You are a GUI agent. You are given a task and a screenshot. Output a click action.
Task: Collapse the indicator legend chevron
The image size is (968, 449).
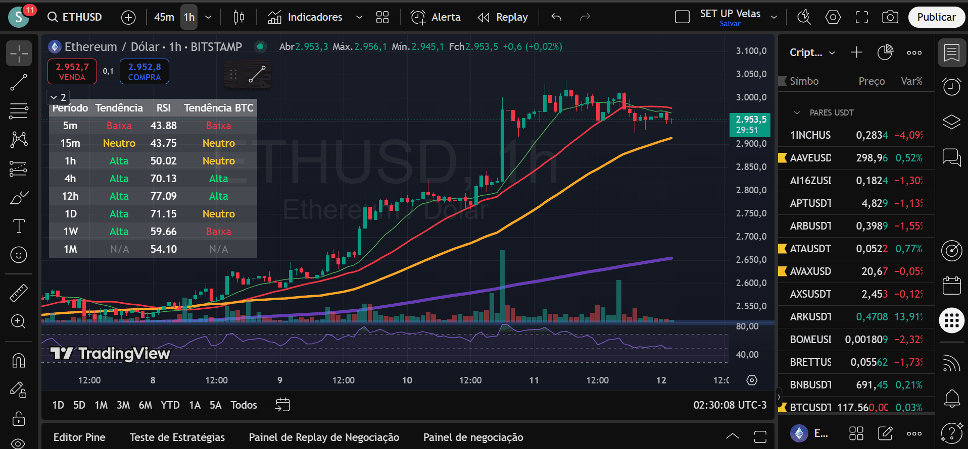(58, 97)
